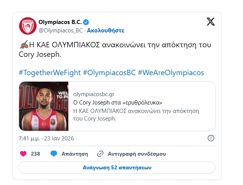This screenshot has width=243, height=185.
Task: Click Αντιγραφή συνδέσμου copy link text
Action: coord(136,154)
